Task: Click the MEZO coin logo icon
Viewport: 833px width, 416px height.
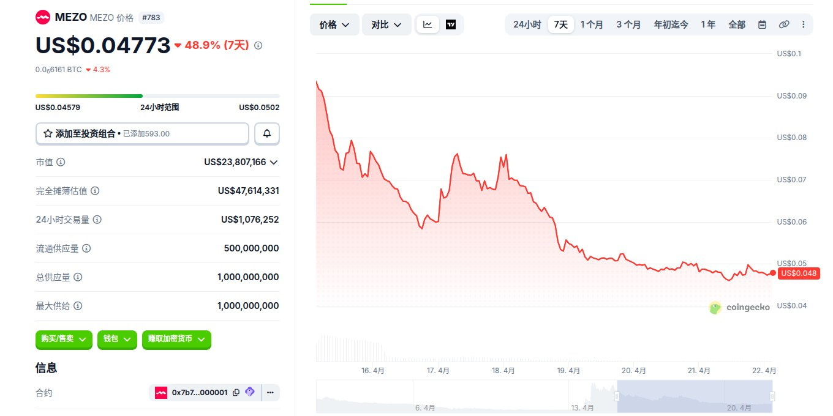Action: tap(43, 18)
